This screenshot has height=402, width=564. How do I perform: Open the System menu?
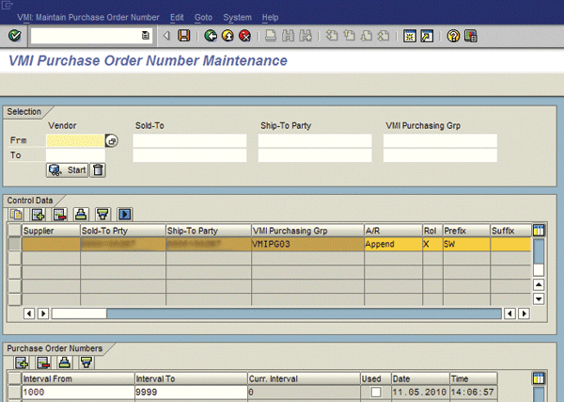click(x=237, y=18)
